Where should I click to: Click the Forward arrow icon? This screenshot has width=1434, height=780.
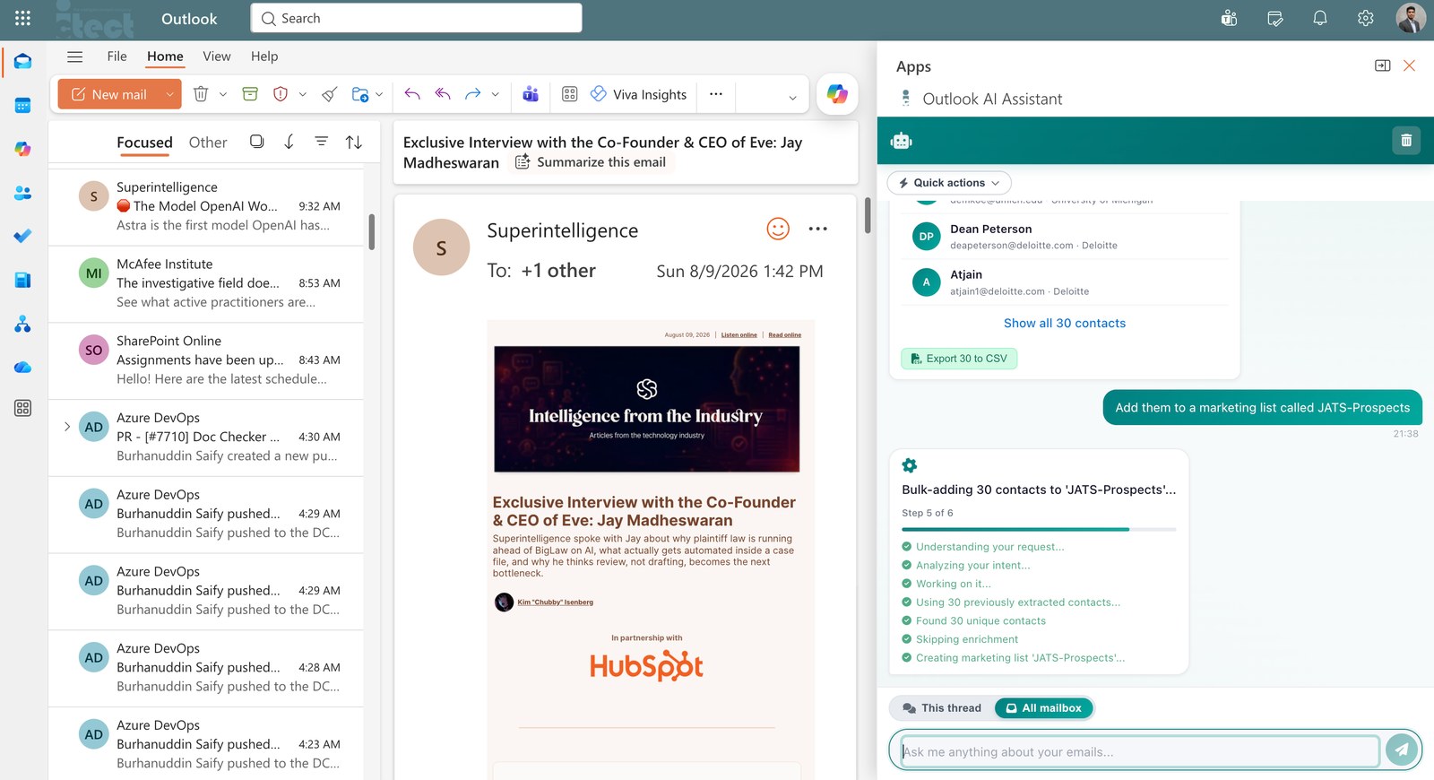point(472,94)
